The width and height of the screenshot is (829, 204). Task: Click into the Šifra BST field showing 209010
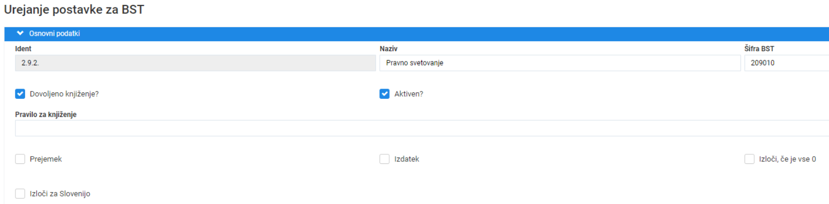coord(787,63)
